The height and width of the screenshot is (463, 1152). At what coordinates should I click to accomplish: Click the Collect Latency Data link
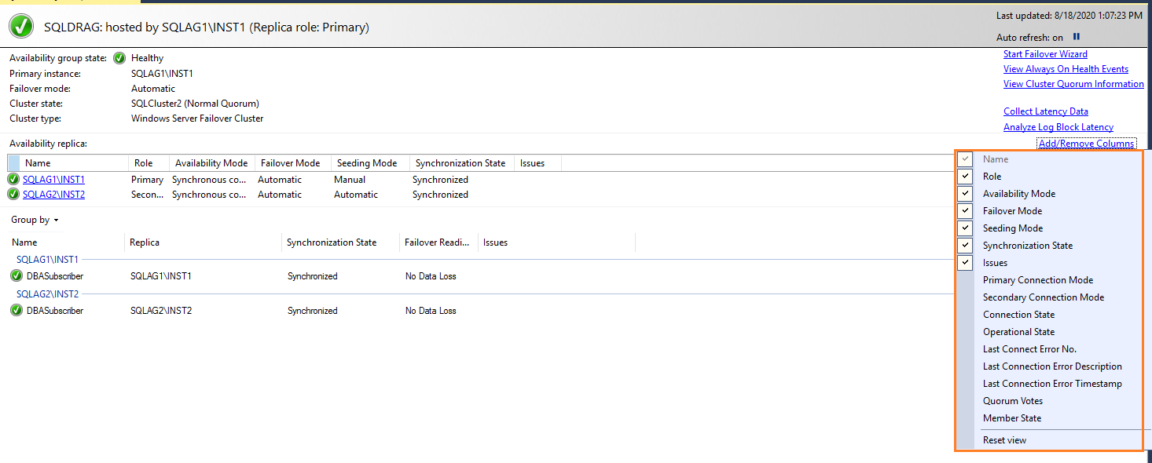(1046, 111)
